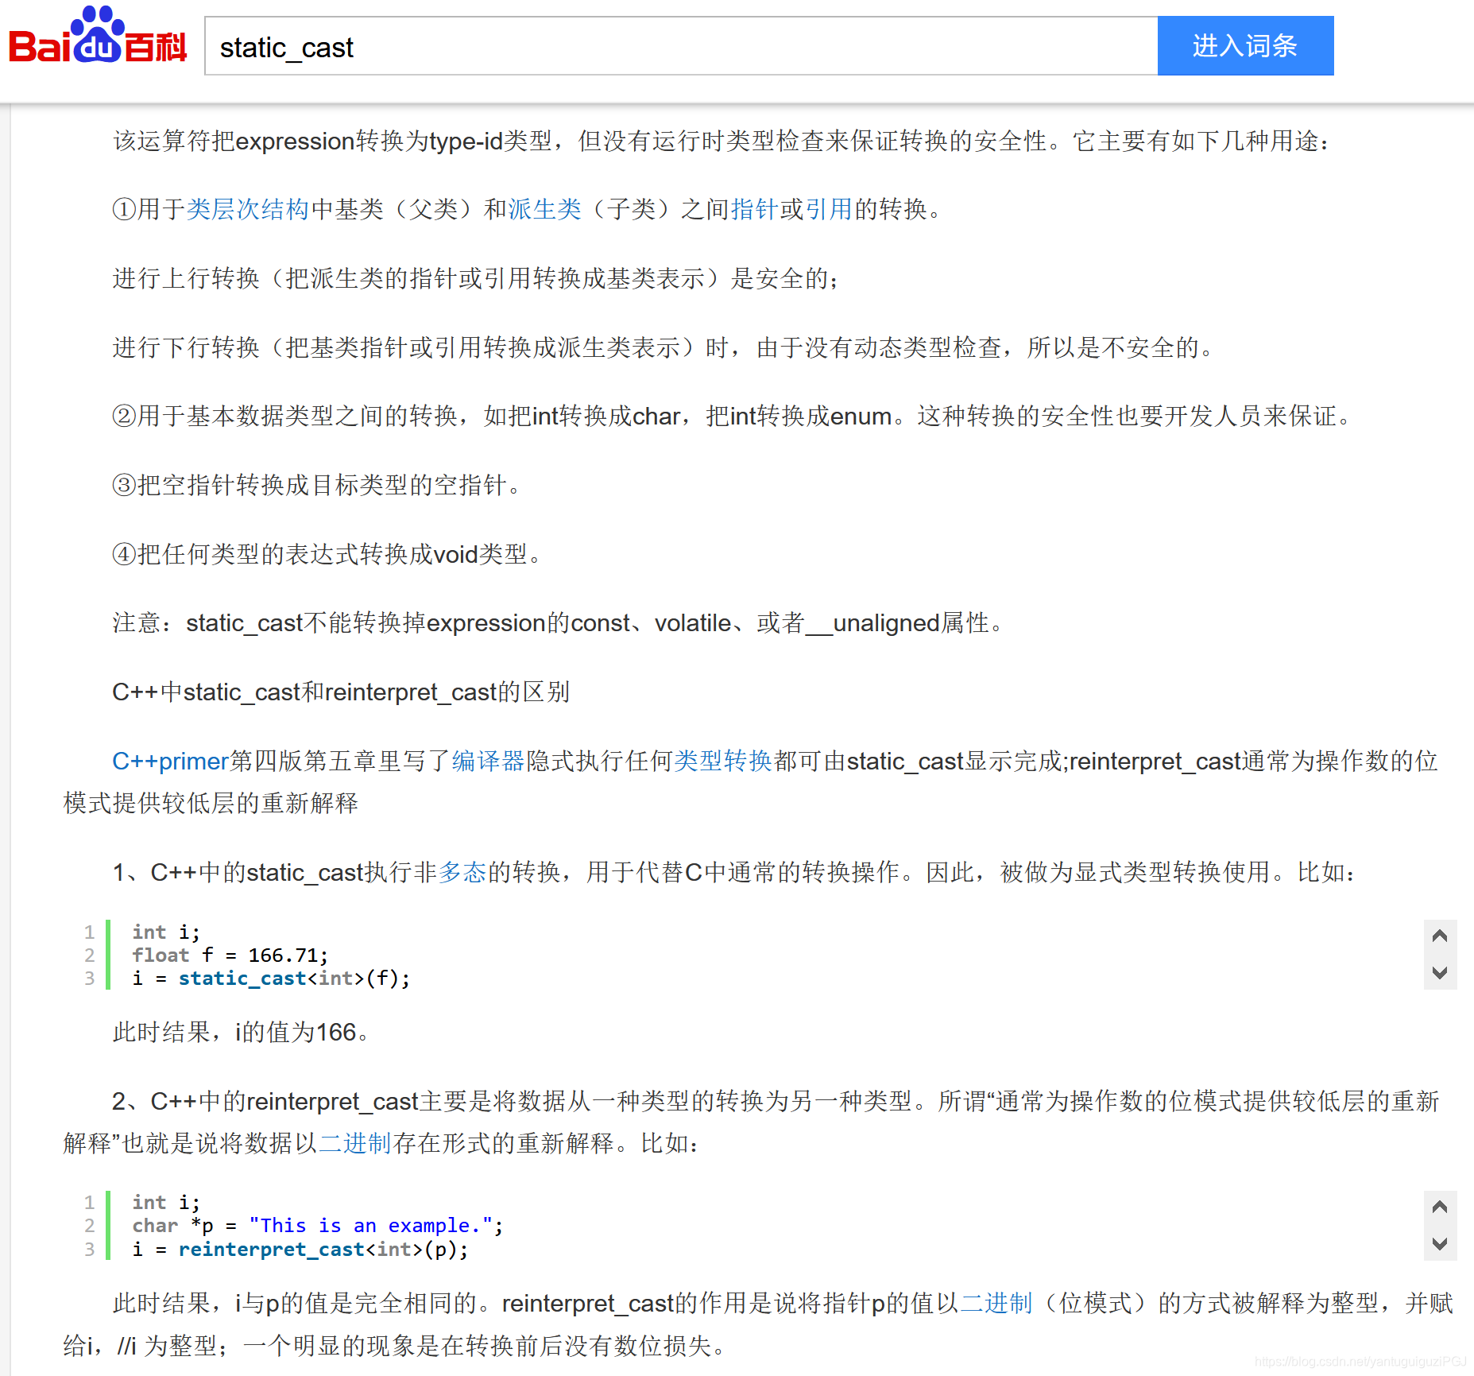The image size is (1474, 1376).
Task: Click line starting '进行下行转换'
Action: tap(663, 347)
